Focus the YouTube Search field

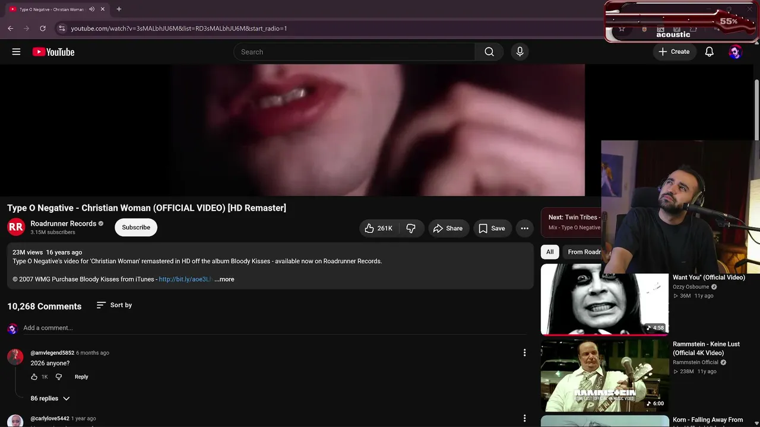pos(354,52)
